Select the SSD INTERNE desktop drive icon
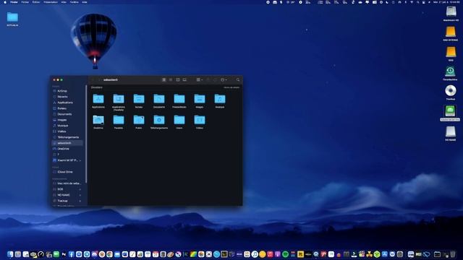Screen dimensions: 463x260 [451, 34]
